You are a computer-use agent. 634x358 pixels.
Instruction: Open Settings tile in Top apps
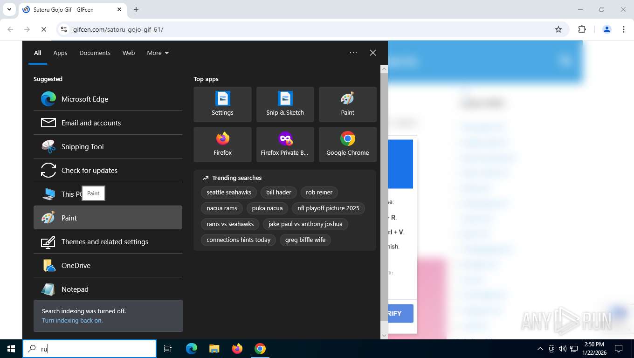point(222,104)
